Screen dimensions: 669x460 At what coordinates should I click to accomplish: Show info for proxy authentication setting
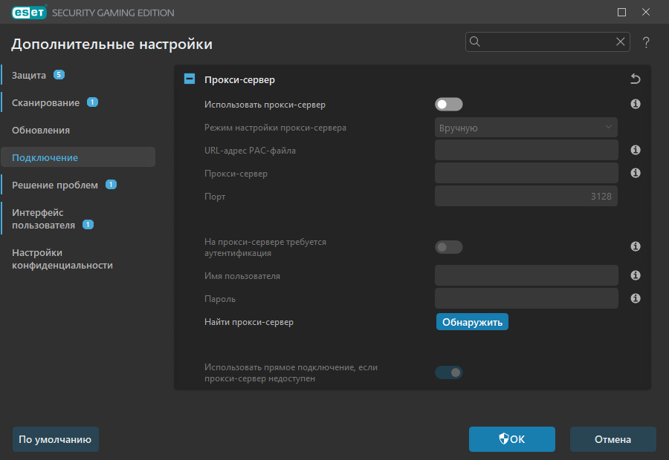pos(636,246)
